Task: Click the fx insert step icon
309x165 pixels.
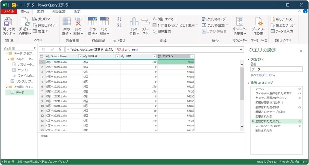Action: pyautogui.click(x=60, y=50)
